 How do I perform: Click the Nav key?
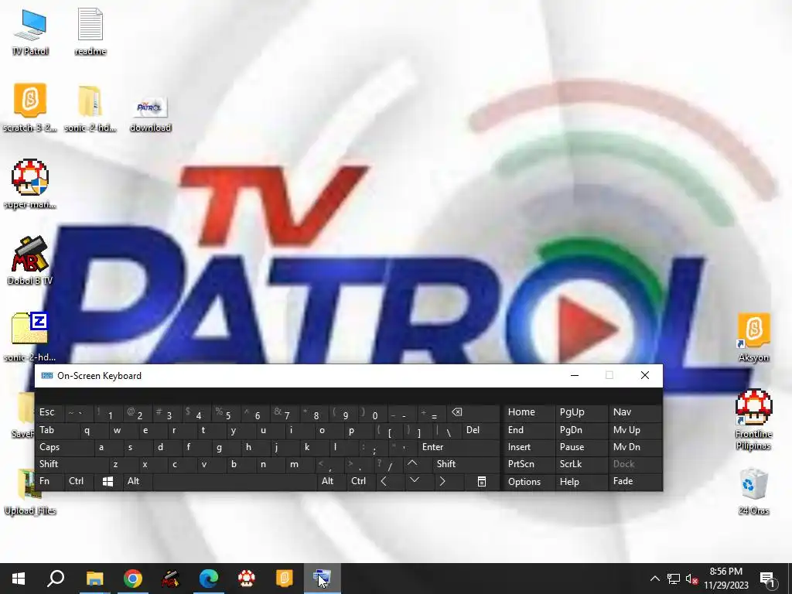coord(635,413)
